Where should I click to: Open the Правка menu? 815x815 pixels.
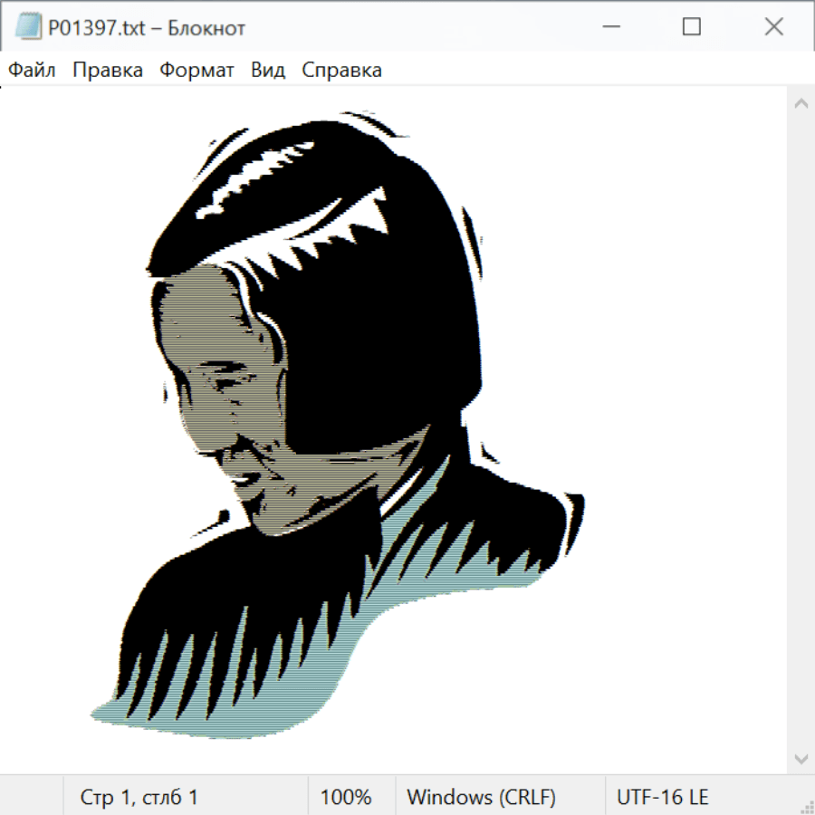(x=108, y=70)
